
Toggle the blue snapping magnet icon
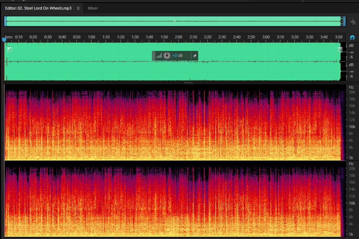352,37
